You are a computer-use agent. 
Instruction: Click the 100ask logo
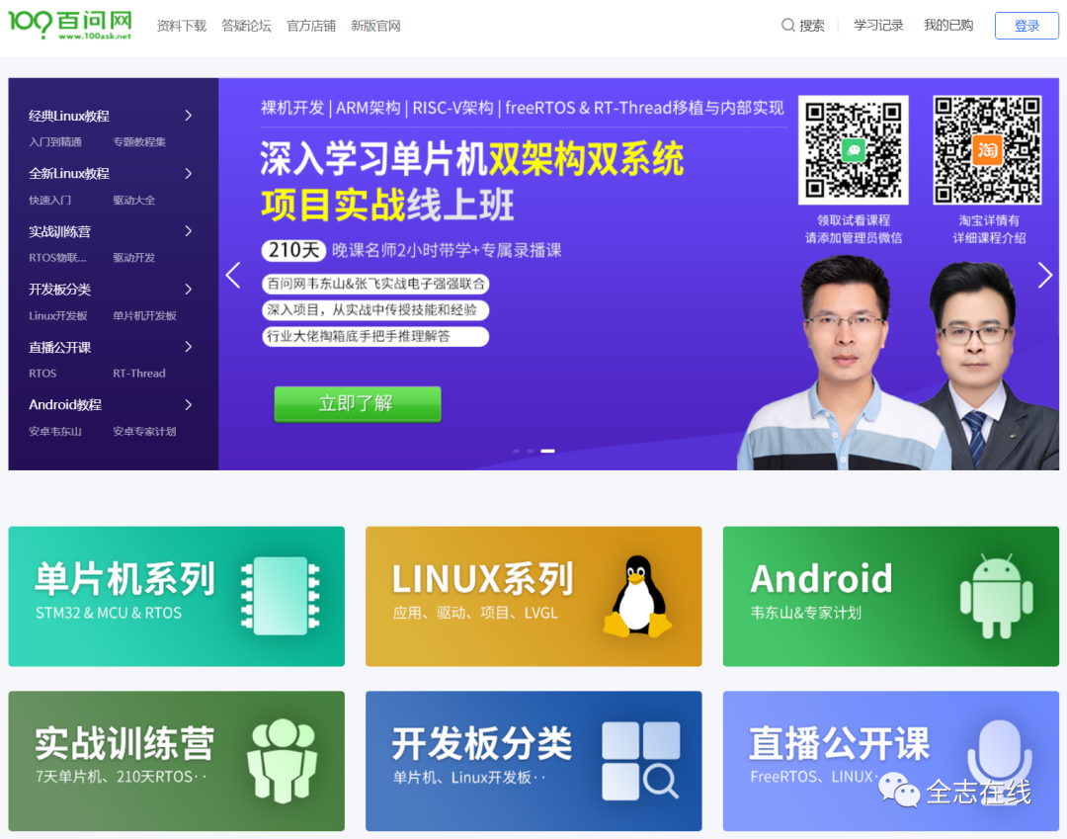(x=69, y=25)
